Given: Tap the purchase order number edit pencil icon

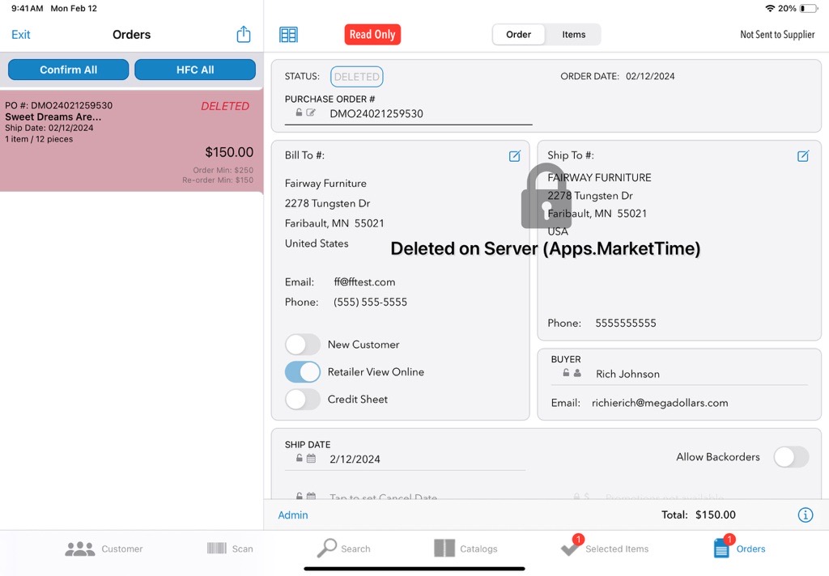Looking at the screenshot, I should coord(311,112).
